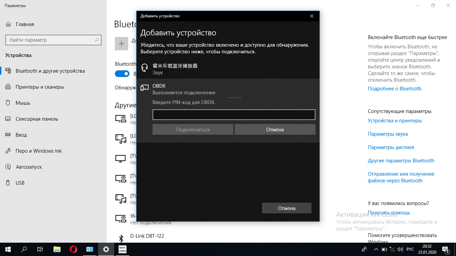Click the keyboard icon beside Ввод
456x256 pixels.
[9, 135]
